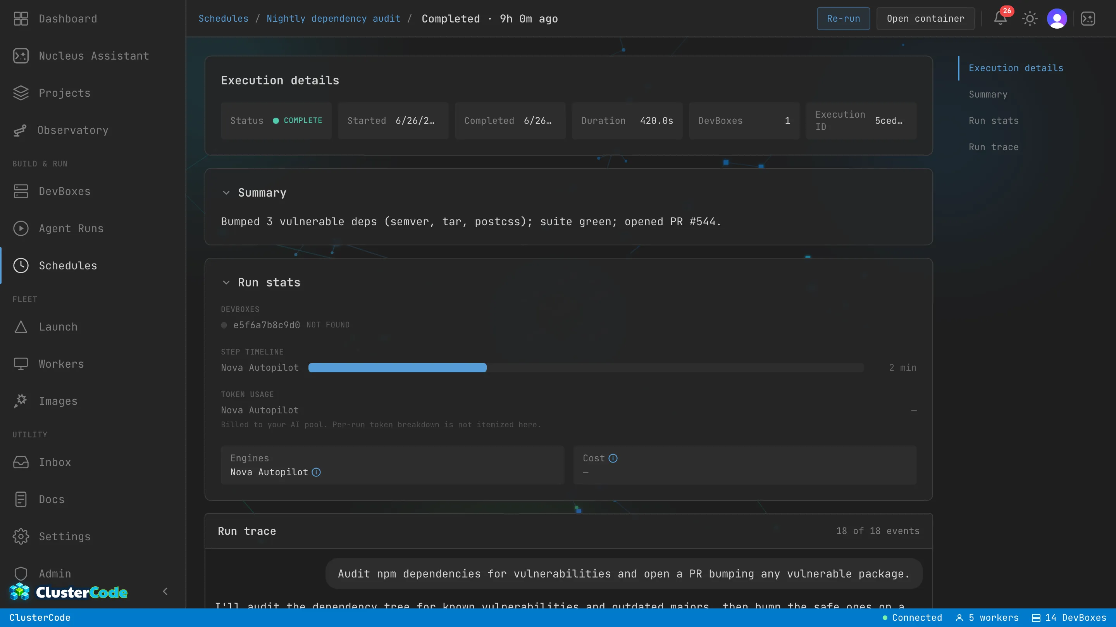Click the ClusterCode logo

tap(69, 592)
